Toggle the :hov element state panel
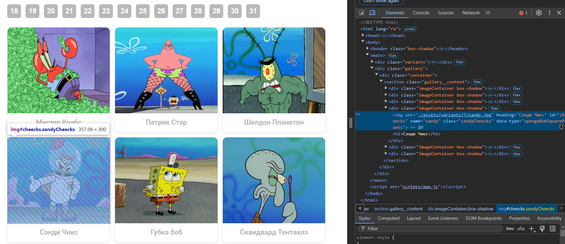 coord(510,229)
